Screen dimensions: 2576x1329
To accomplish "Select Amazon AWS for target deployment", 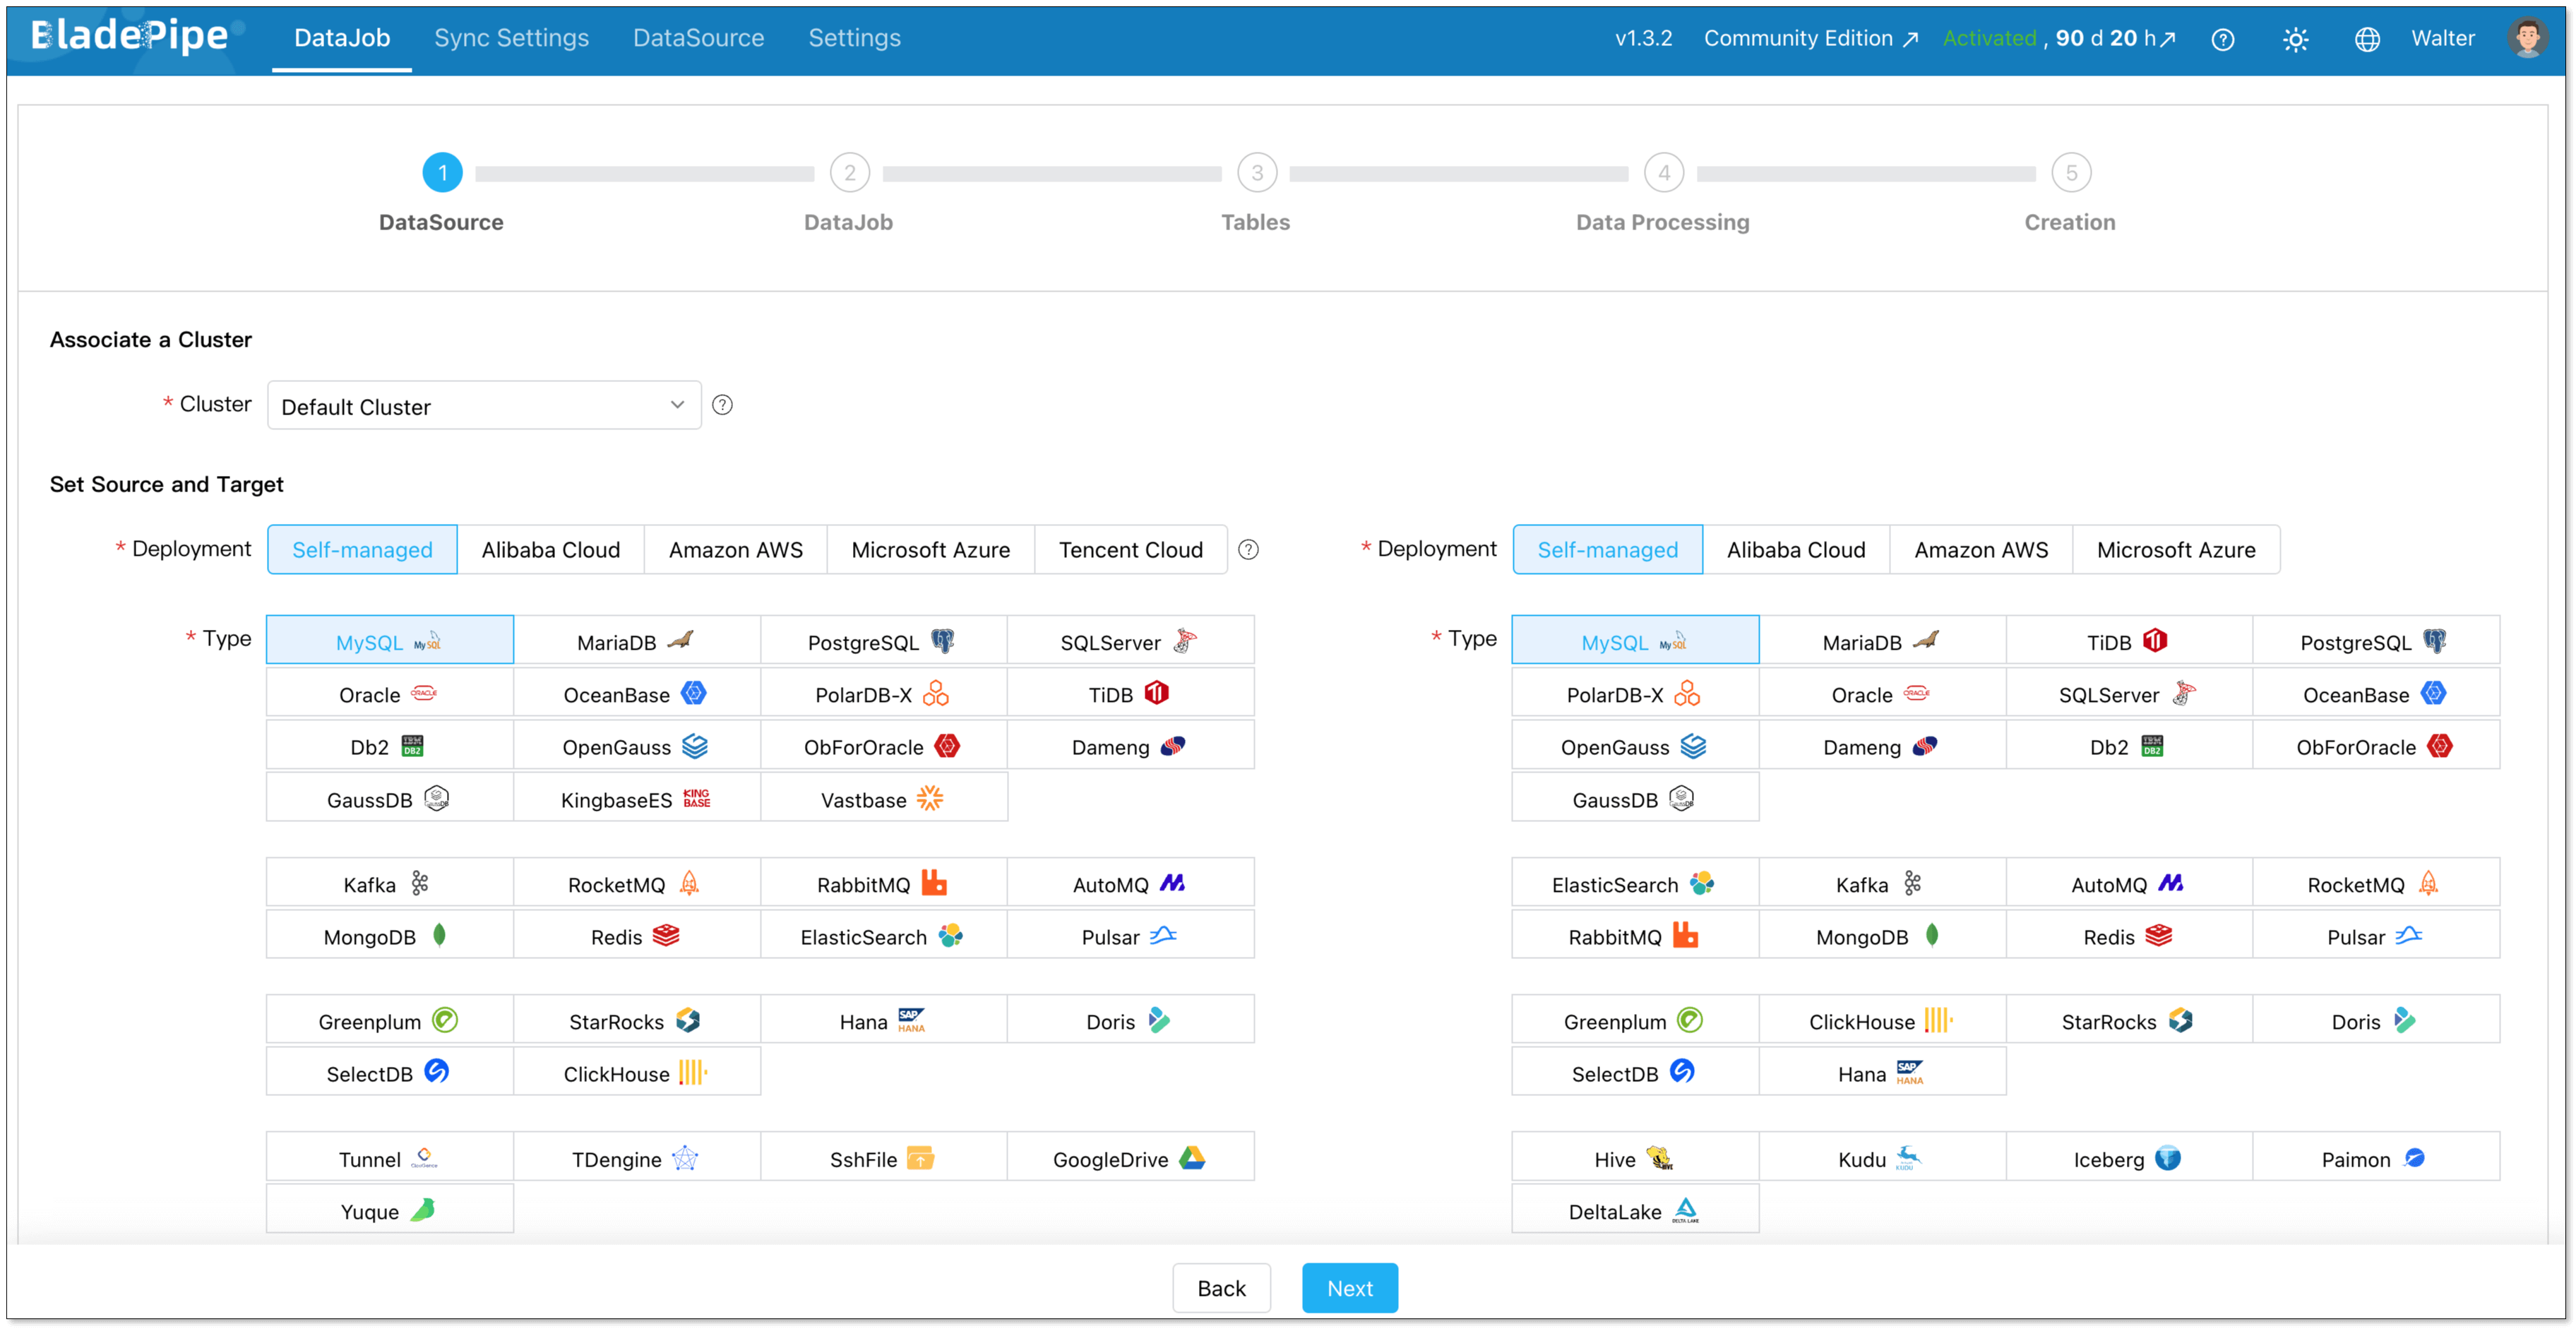I will (x=1980, y=549).
